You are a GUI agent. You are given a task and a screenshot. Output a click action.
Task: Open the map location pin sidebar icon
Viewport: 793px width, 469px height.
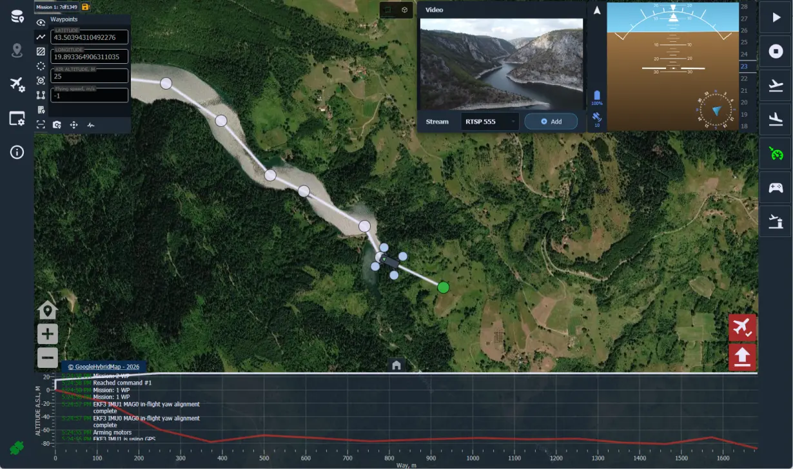pyautogui.click(x=17, y=51)
